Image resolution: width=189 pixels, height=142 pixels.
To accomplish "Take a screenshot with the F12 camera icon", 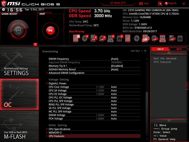I will [141, 3].
